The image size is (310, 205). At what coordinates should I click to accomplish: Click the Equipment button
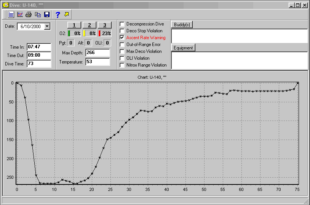[183, 48]
